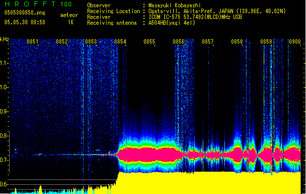Click the 0858 time marker

(237, 42)
